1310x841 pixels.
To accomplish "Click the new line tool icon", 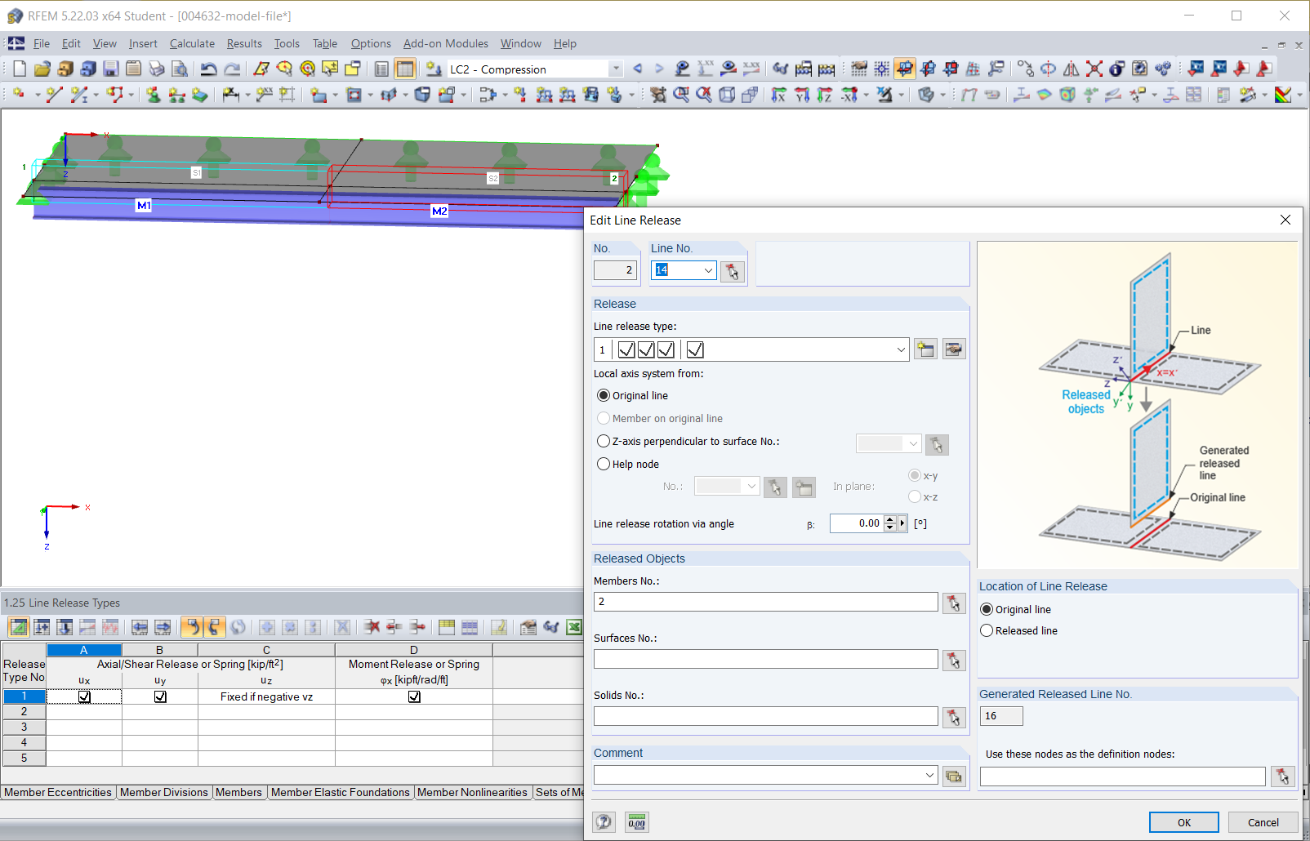I will [x=55, y=96].
